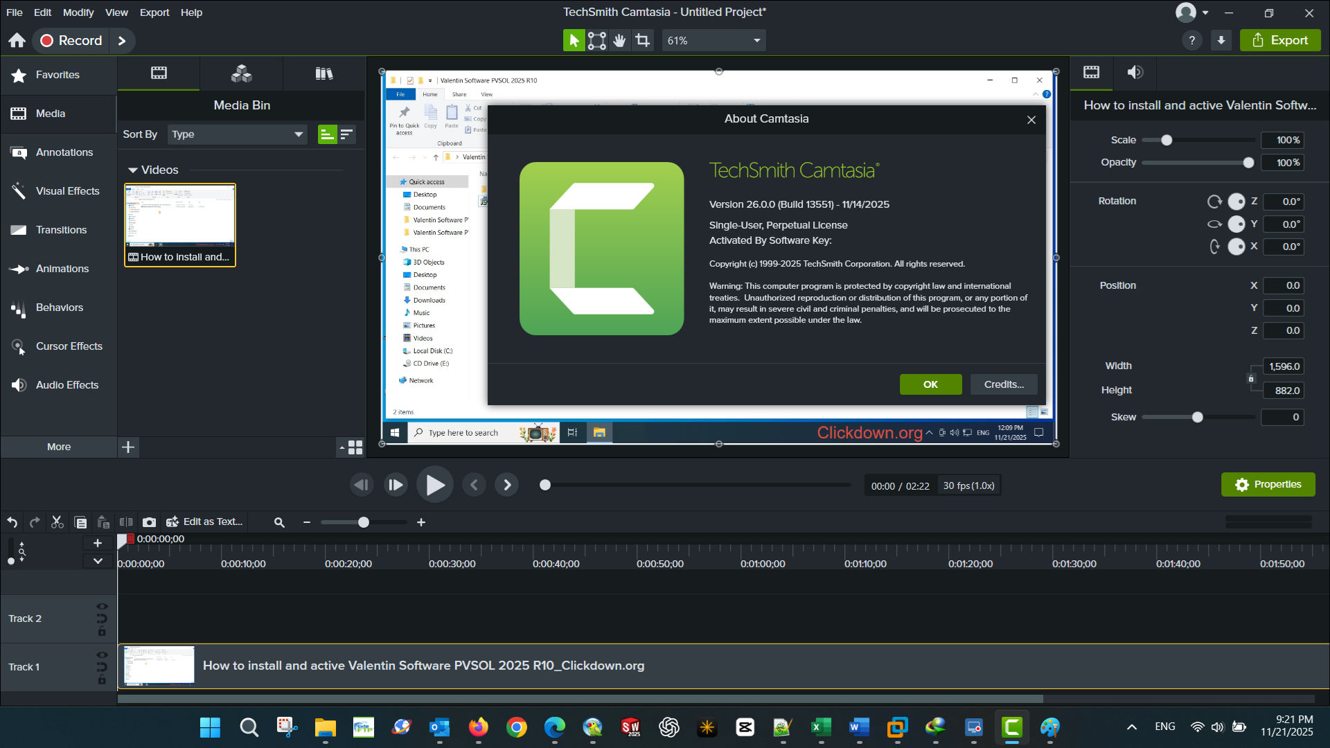Open the Audio Effects panel
Viewport: 1330px width, 748px height.
click(67, 385)
